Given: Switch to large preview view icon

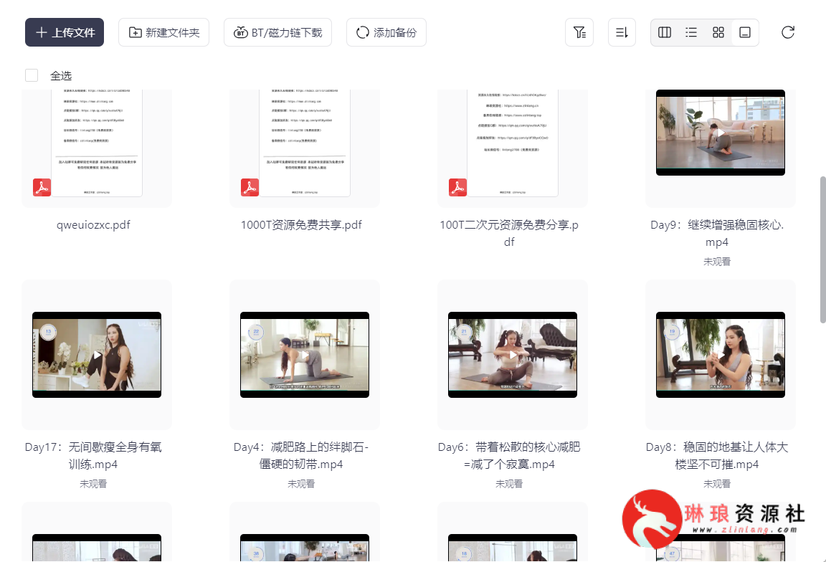Looking at the screenshot, I should [x=745, y=32].
